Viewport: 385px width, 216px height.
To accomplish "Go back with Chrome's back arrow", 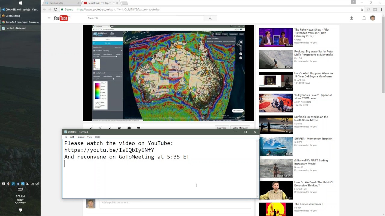I will pyautogui.click(x=45, y=9).
